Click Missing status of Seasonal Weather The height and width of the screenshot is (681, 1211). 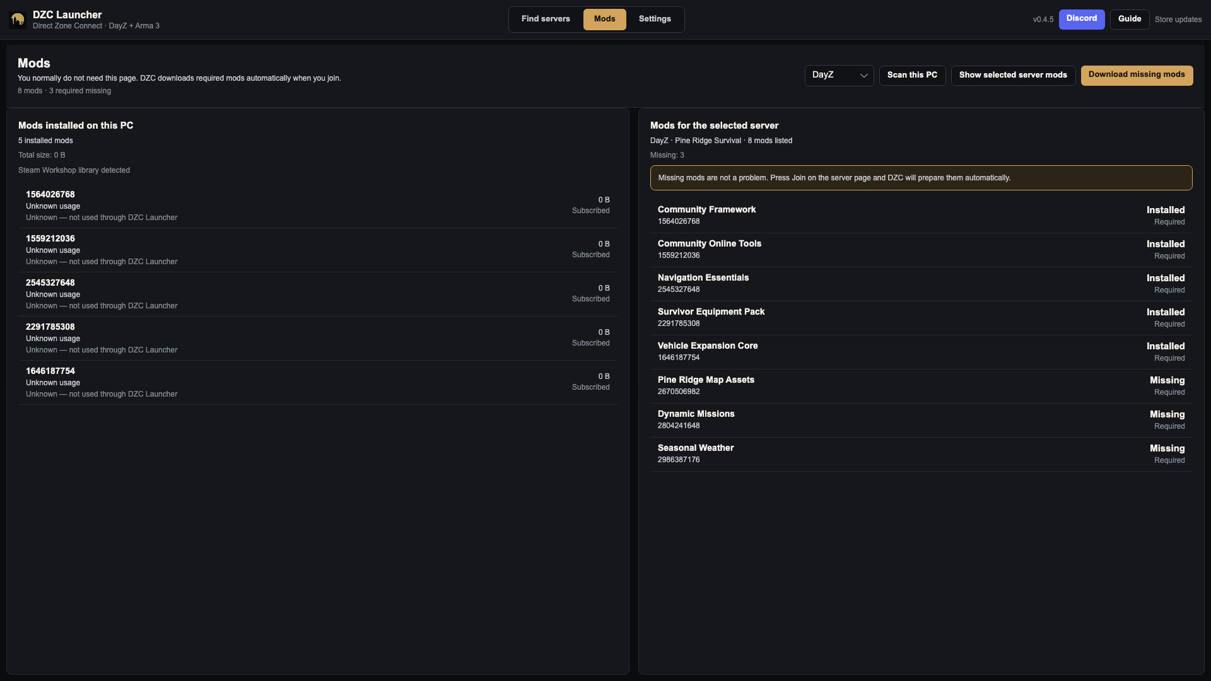1167,448
